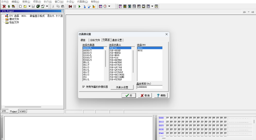Go back with the left navigation arrow
The width and height of the screenshot is (256, 140).
(245, 12)
